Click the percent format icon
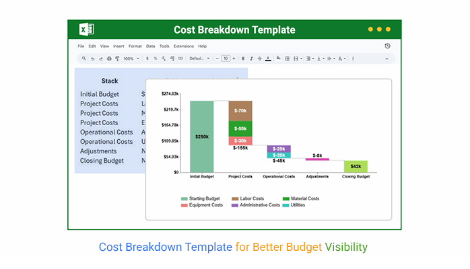The image size is (470, 269). point(156,59)
